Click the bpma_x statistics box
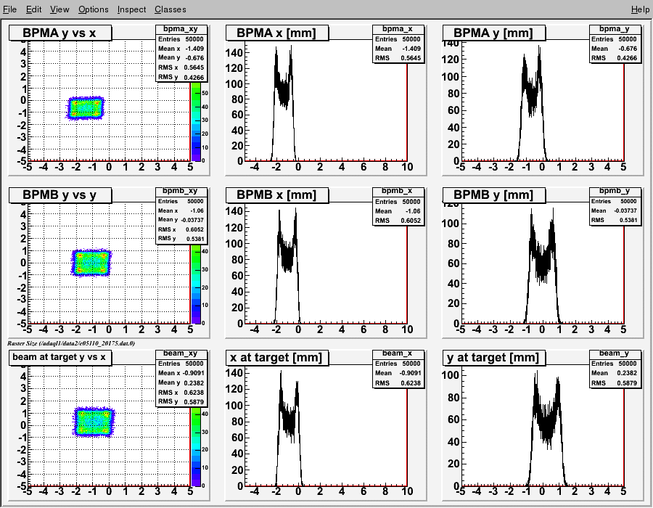 [398, 44]
